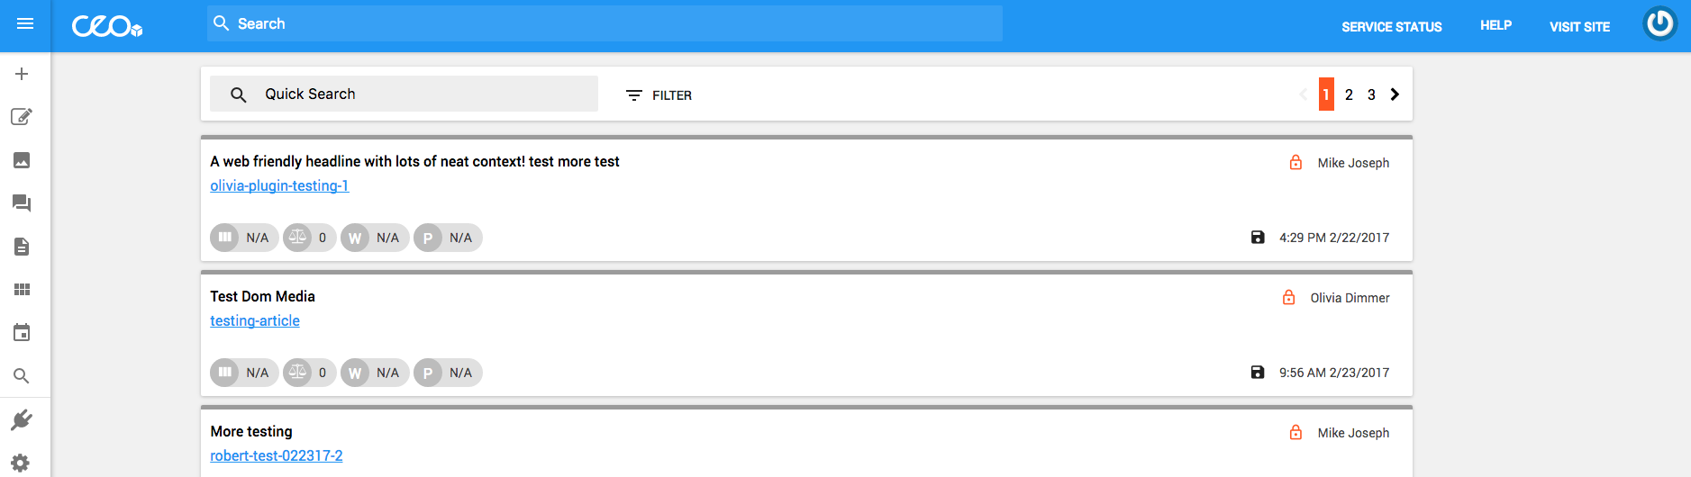
Task: Go to page 2 of results
Action: pos(1349,94)
